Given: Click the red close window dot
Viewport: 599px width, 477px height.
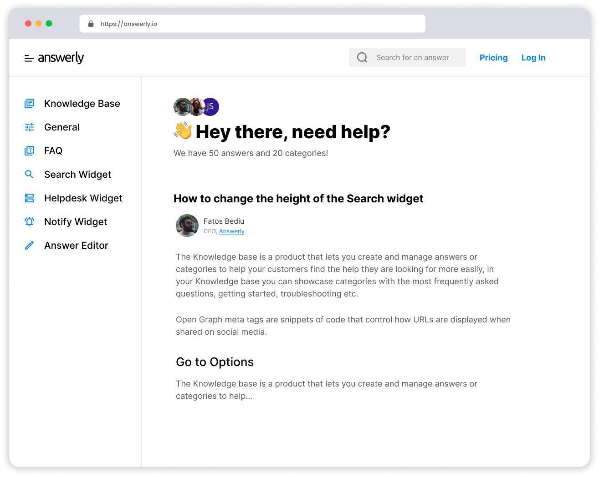Looking at the screenshot, I should point(28,24).
